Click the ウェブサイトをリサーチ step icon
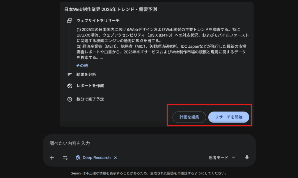This screenshot has height=178, width=298. 70,21
